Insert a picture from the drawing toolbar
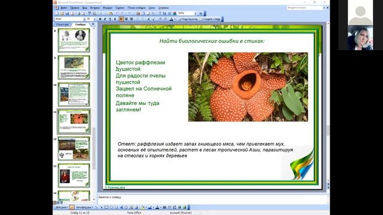This screenshot has width=383, height=215. [136, 207]
